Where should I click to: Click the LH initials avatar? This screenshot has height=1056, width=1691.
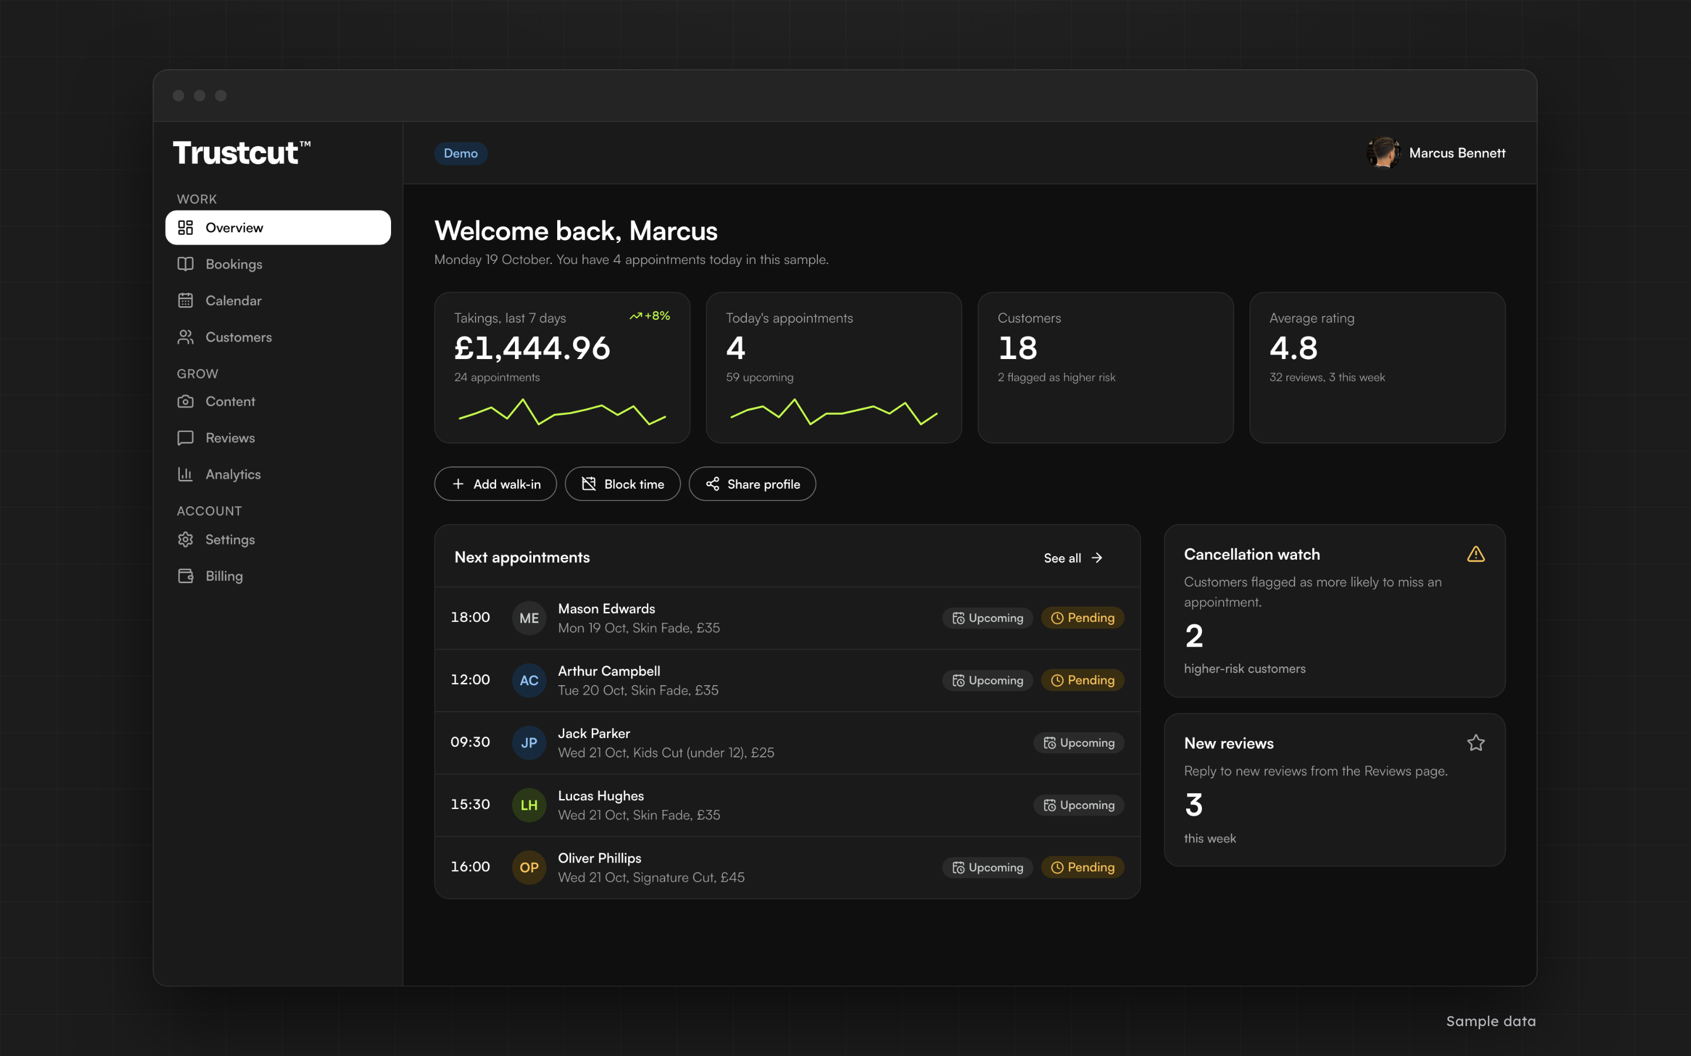coord(529,805)
